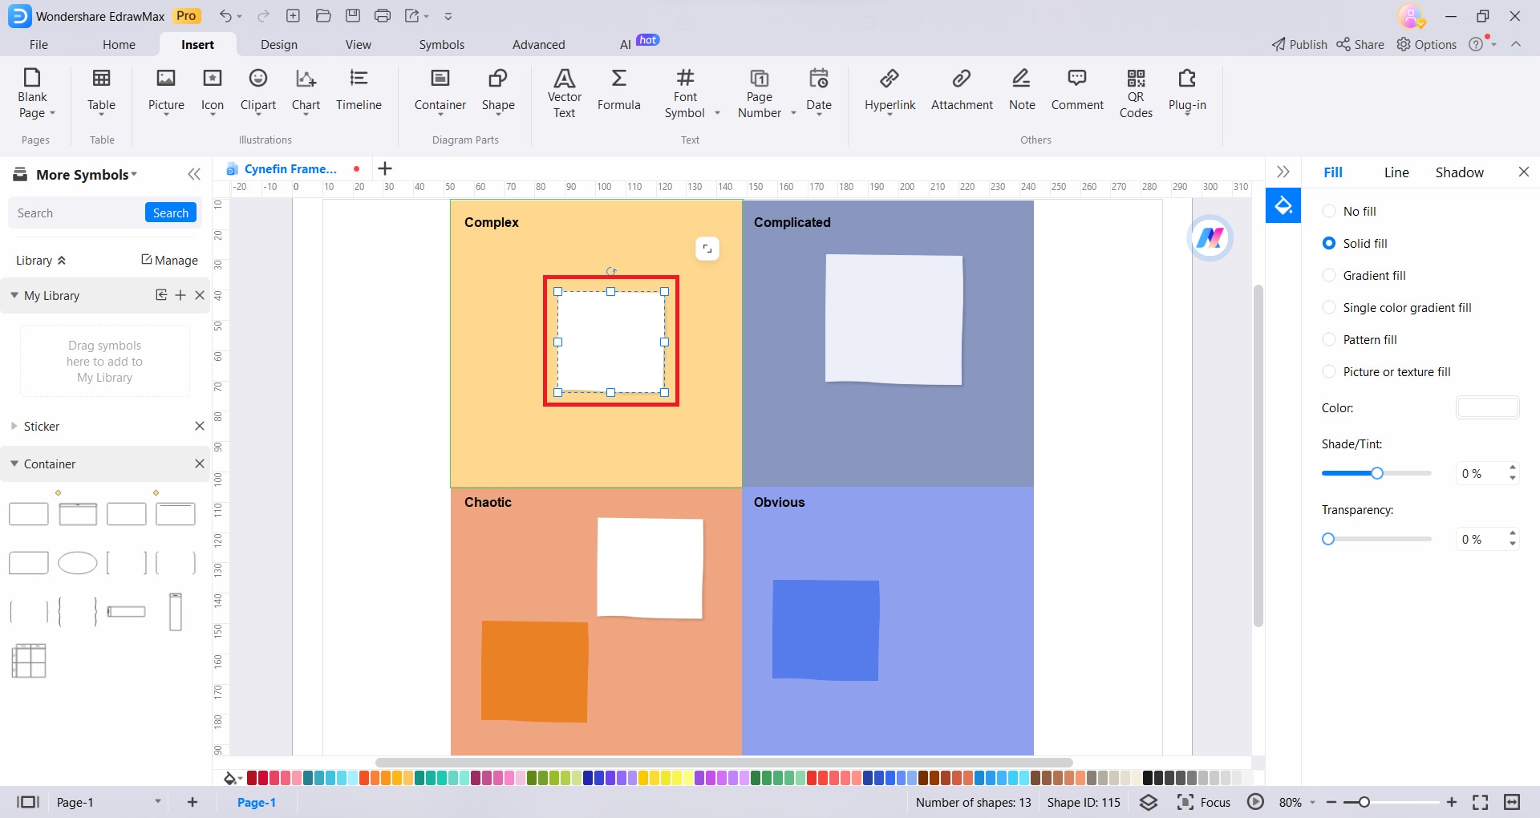Screen dimensions: 1540x818
Task: Click the Share button
Action: click(x=1360, y=45)
